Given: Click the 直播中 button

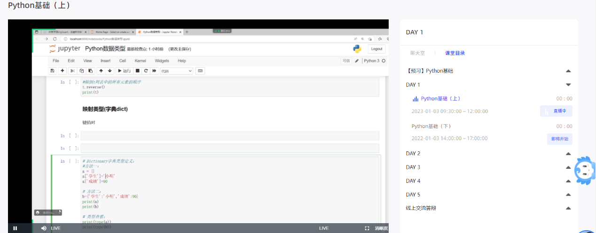Looking at the screenshot, I should pyautogui.click(x=556, y=111).
